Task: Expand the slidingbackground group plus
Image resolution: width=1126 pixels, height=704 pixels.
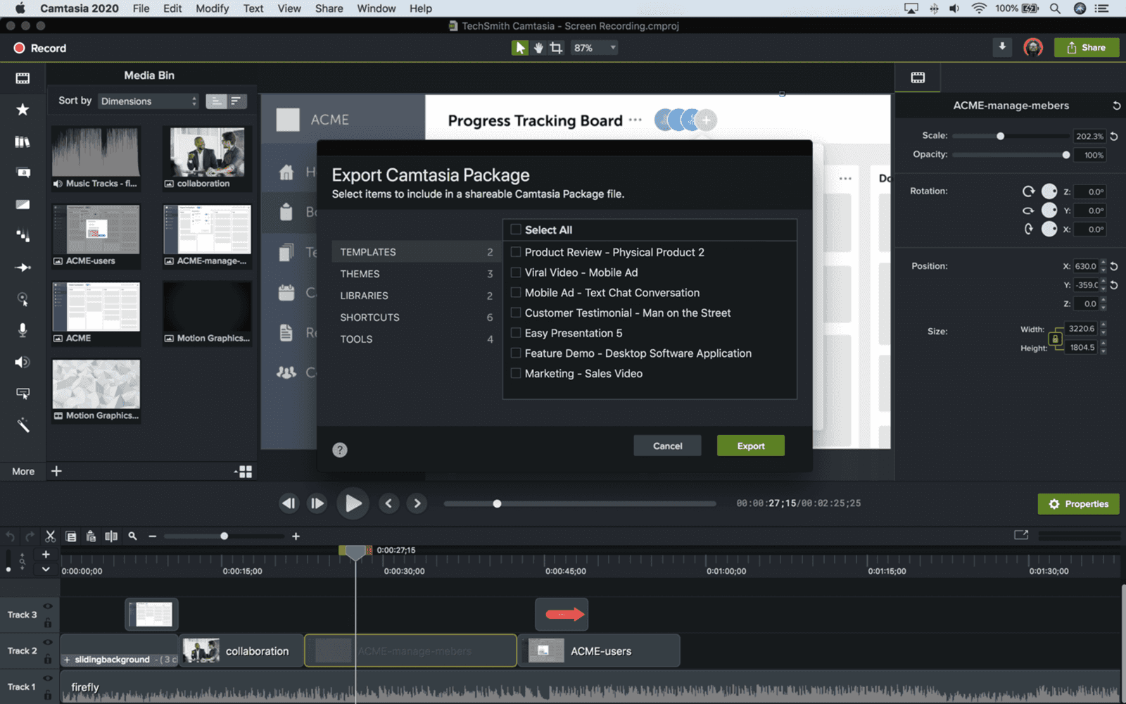Action: [67, 660]
